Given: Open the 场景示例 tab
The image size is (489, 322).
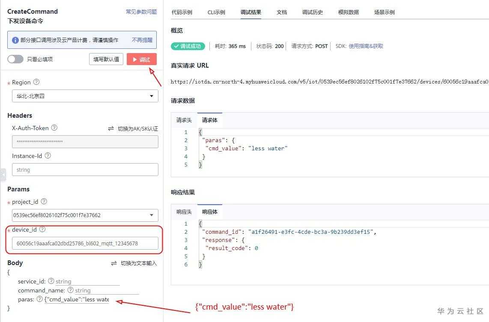Looking at the screenshot, I should coord(384,12).
